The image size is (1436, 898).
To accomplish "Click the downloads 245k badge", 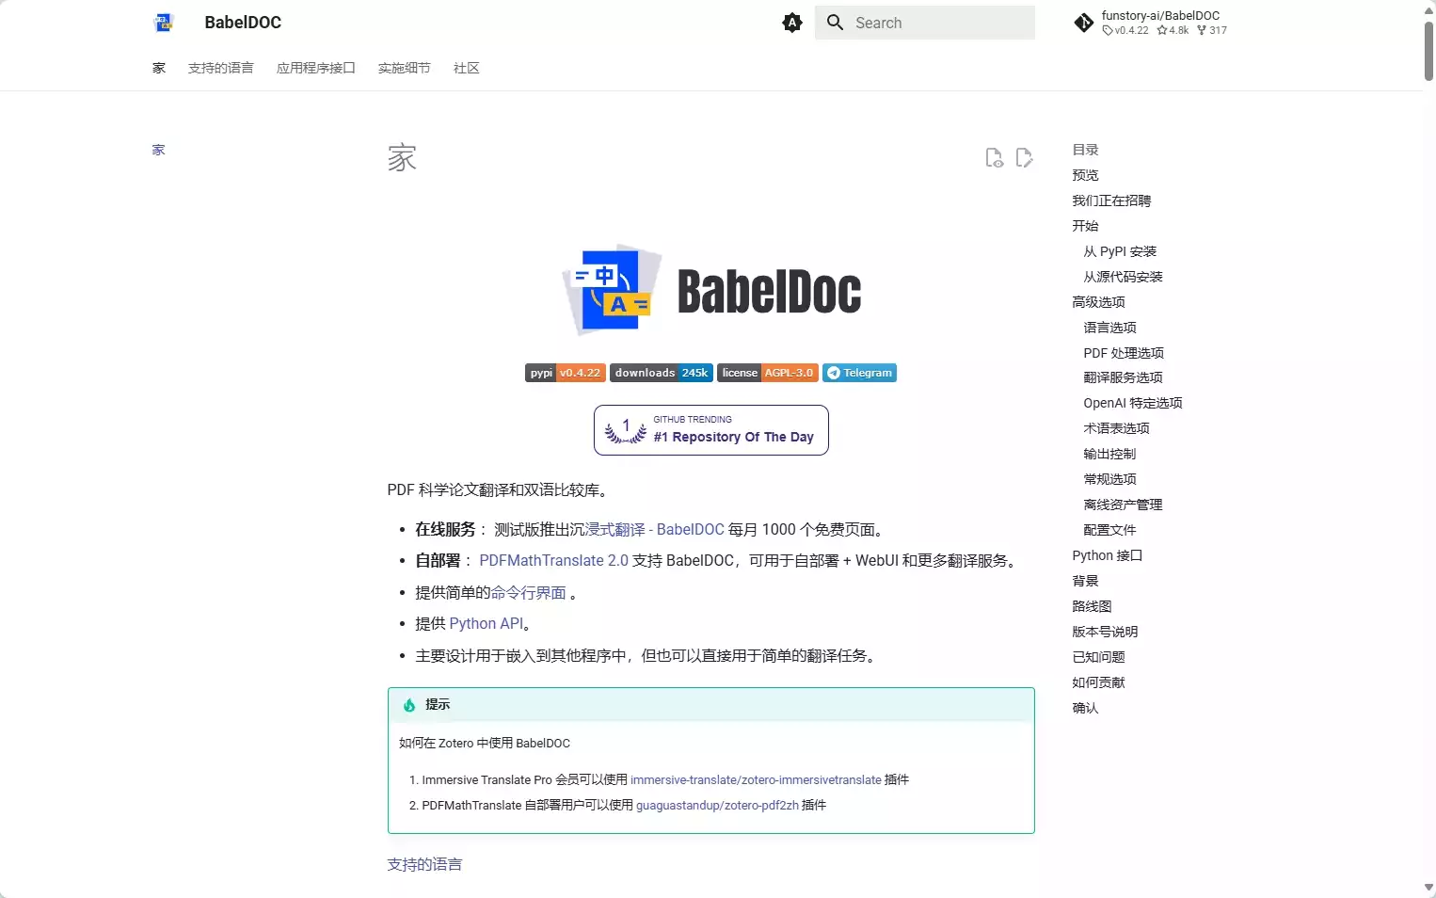I will coord(662,373).
